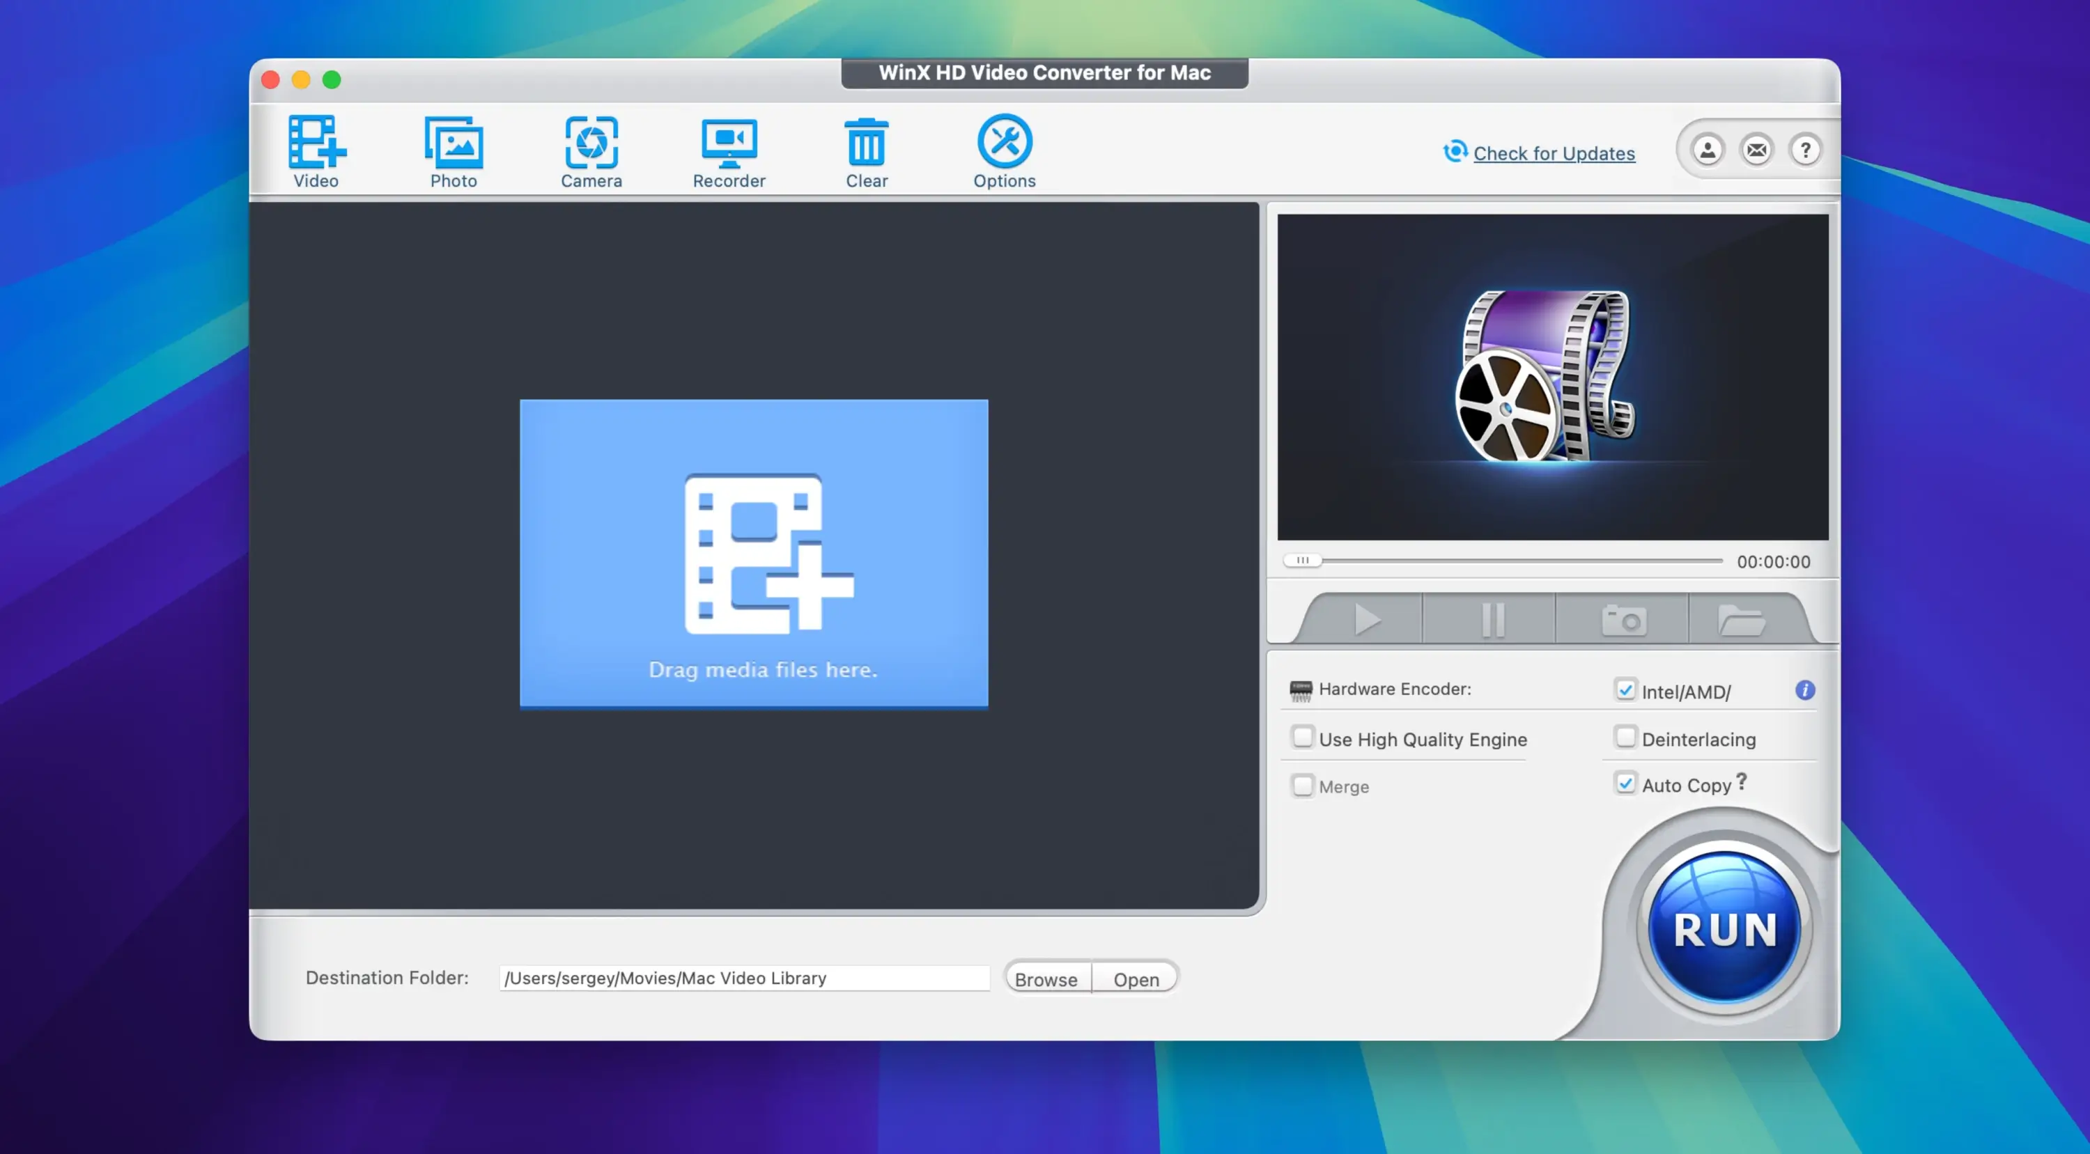Close the WinX window with red button
The height and width of the screenshot is (1154, 2090).
coord(271,79)
